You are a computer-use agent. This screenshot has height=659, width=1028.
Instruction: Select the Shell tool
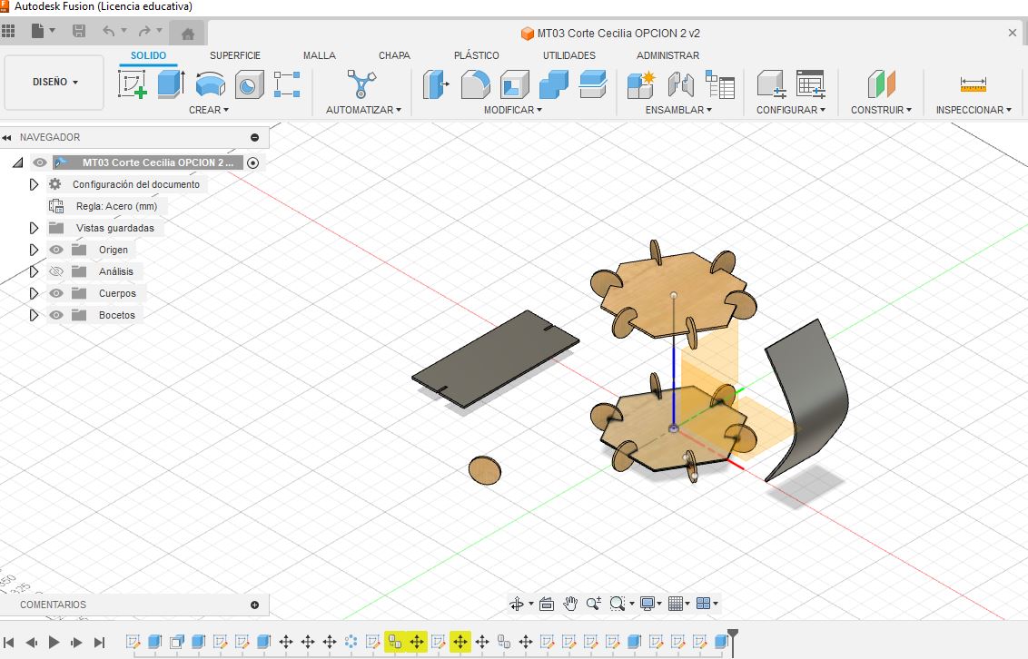[x=515, y=84]
